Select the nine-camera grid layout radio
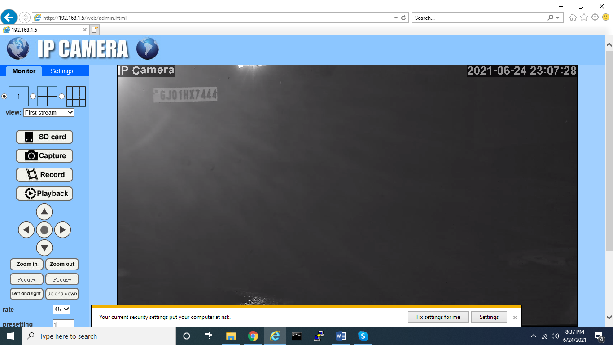Image resolution: width=613 pixels, height=345 pixels. click(61, 97)
